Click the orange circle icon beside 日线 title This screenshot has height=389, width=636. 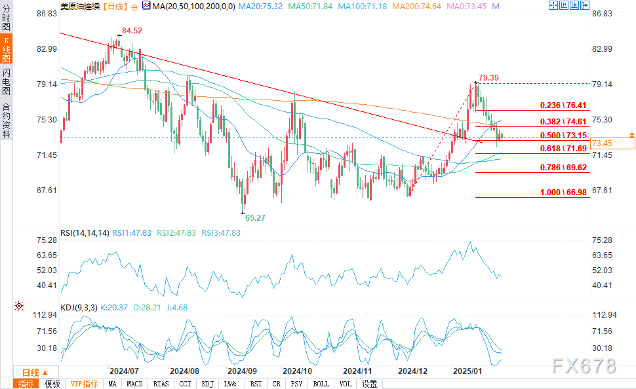[x=134, y=6]
